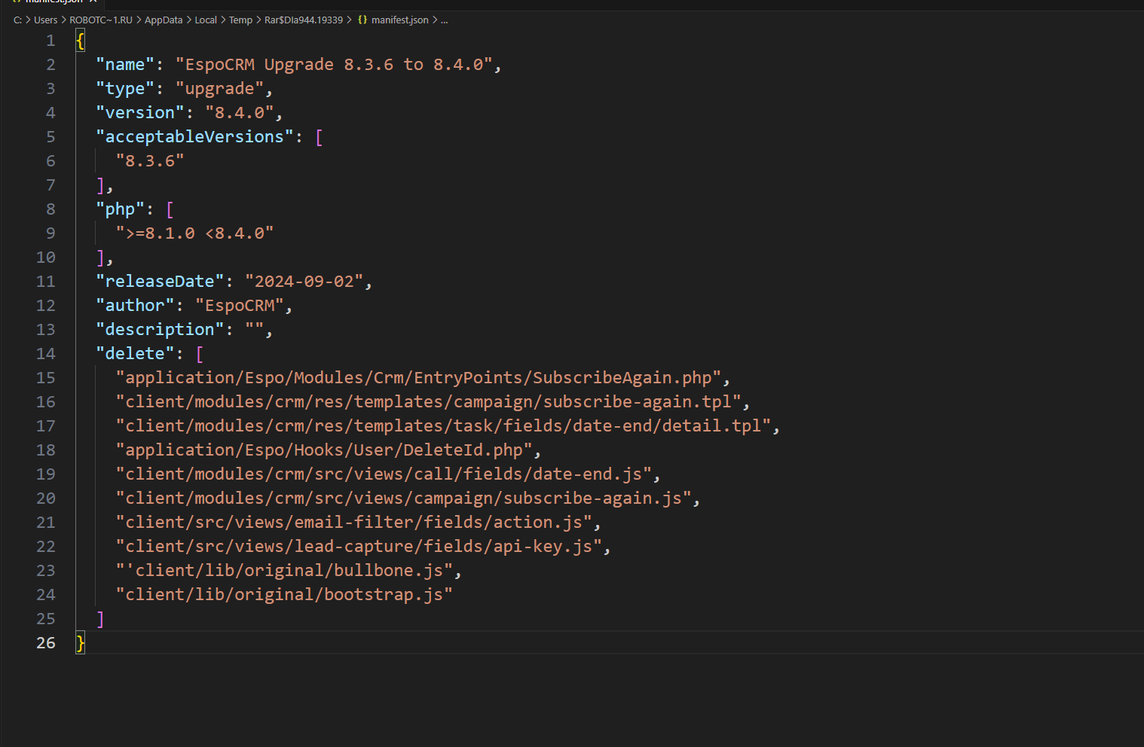This screenshot has width=1144, height=747.
Task: Click the "acceptableVersions" key
Action: [x=194, y=137]
